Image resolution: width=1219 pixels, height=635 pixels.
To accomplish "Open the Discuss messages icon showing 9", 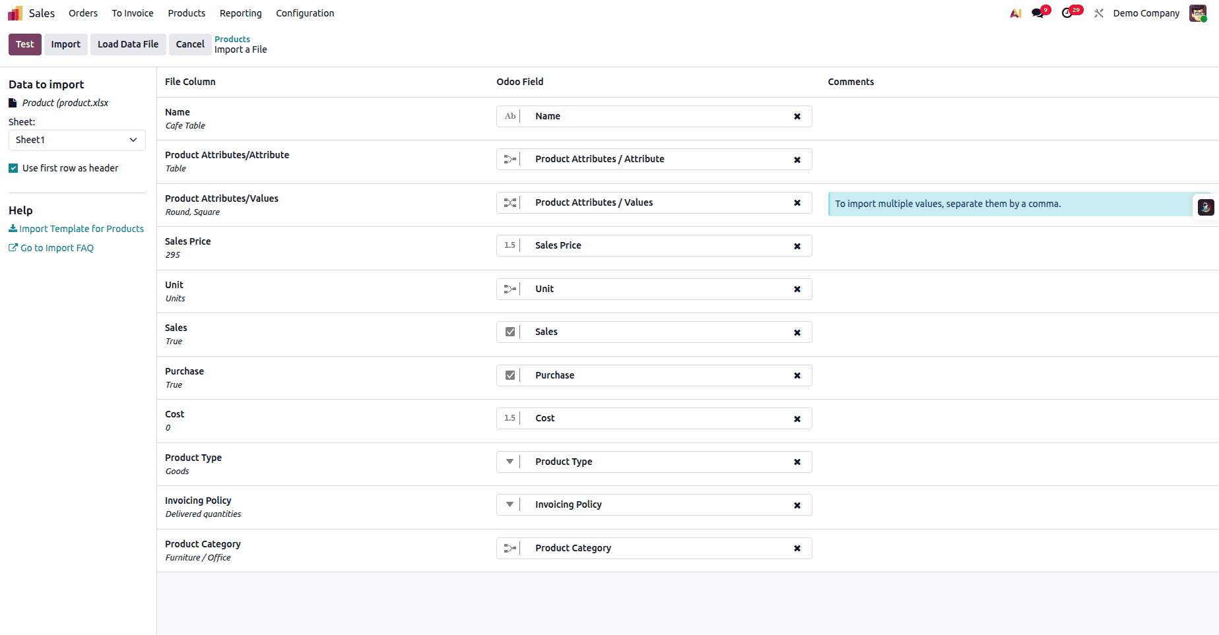I will click(1038, 13).
